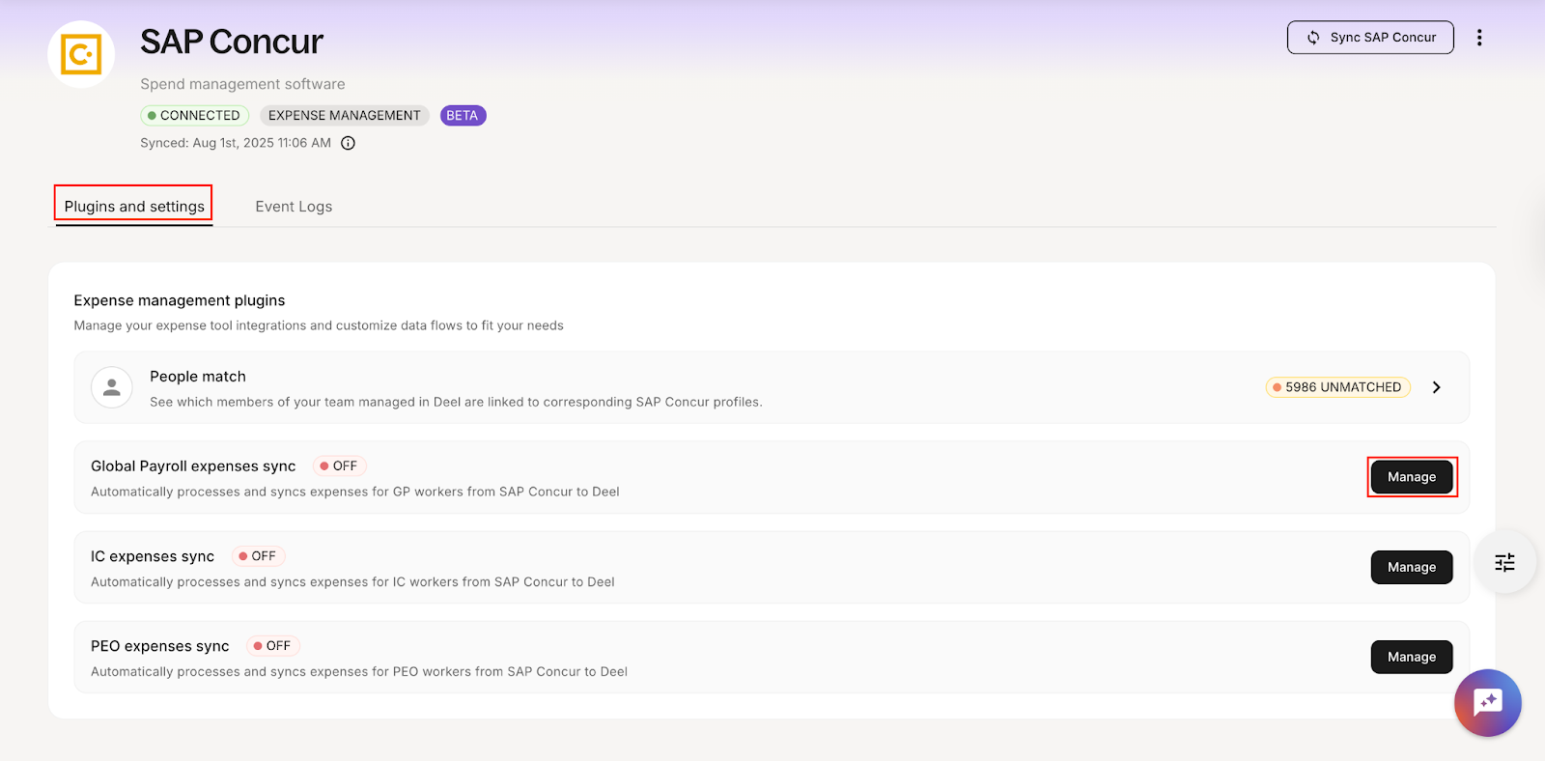Click the IC expenses OFF status badge
Image resolution: width=1545 pixels, height=761 pixels.
258,556
